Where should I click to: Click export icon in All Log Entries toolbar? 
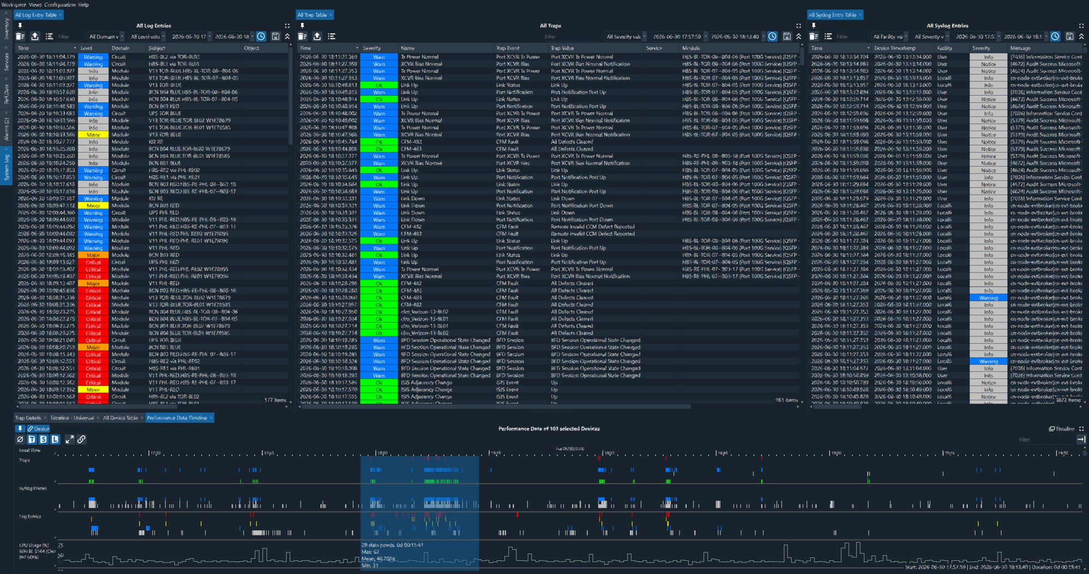click(35, 36)
